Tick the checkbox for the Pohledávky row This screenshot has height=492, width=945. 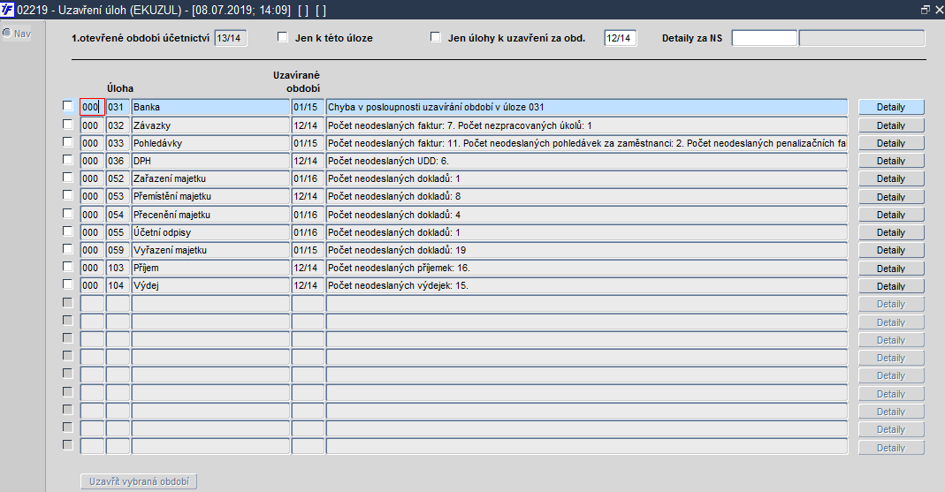click(67, 142)
